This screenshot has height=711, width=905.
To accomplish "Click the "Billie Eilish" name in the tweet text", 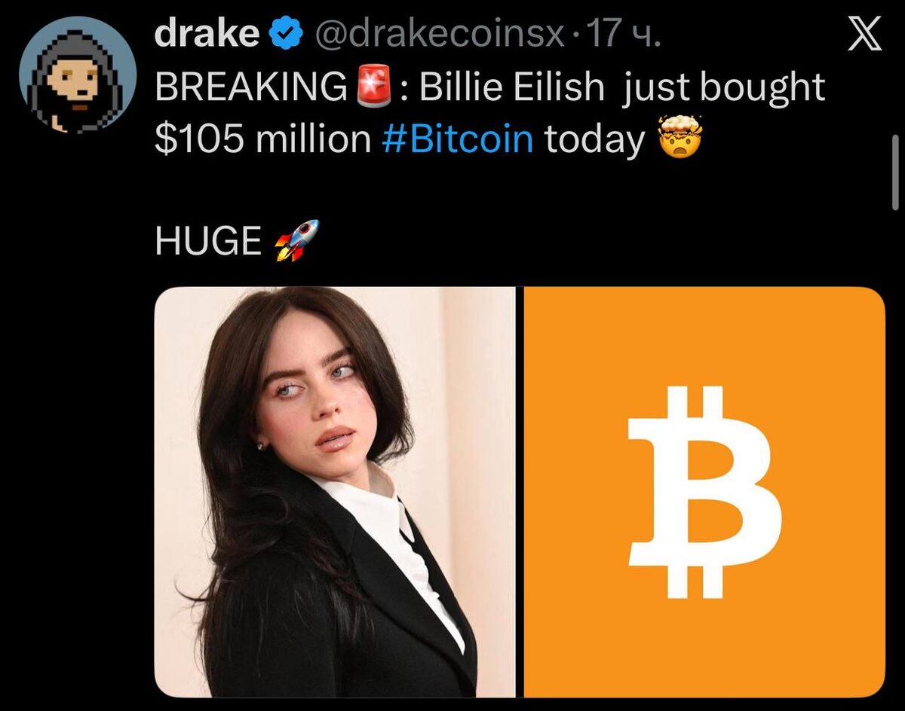I will pyautogui.click(x=512, y=88).
